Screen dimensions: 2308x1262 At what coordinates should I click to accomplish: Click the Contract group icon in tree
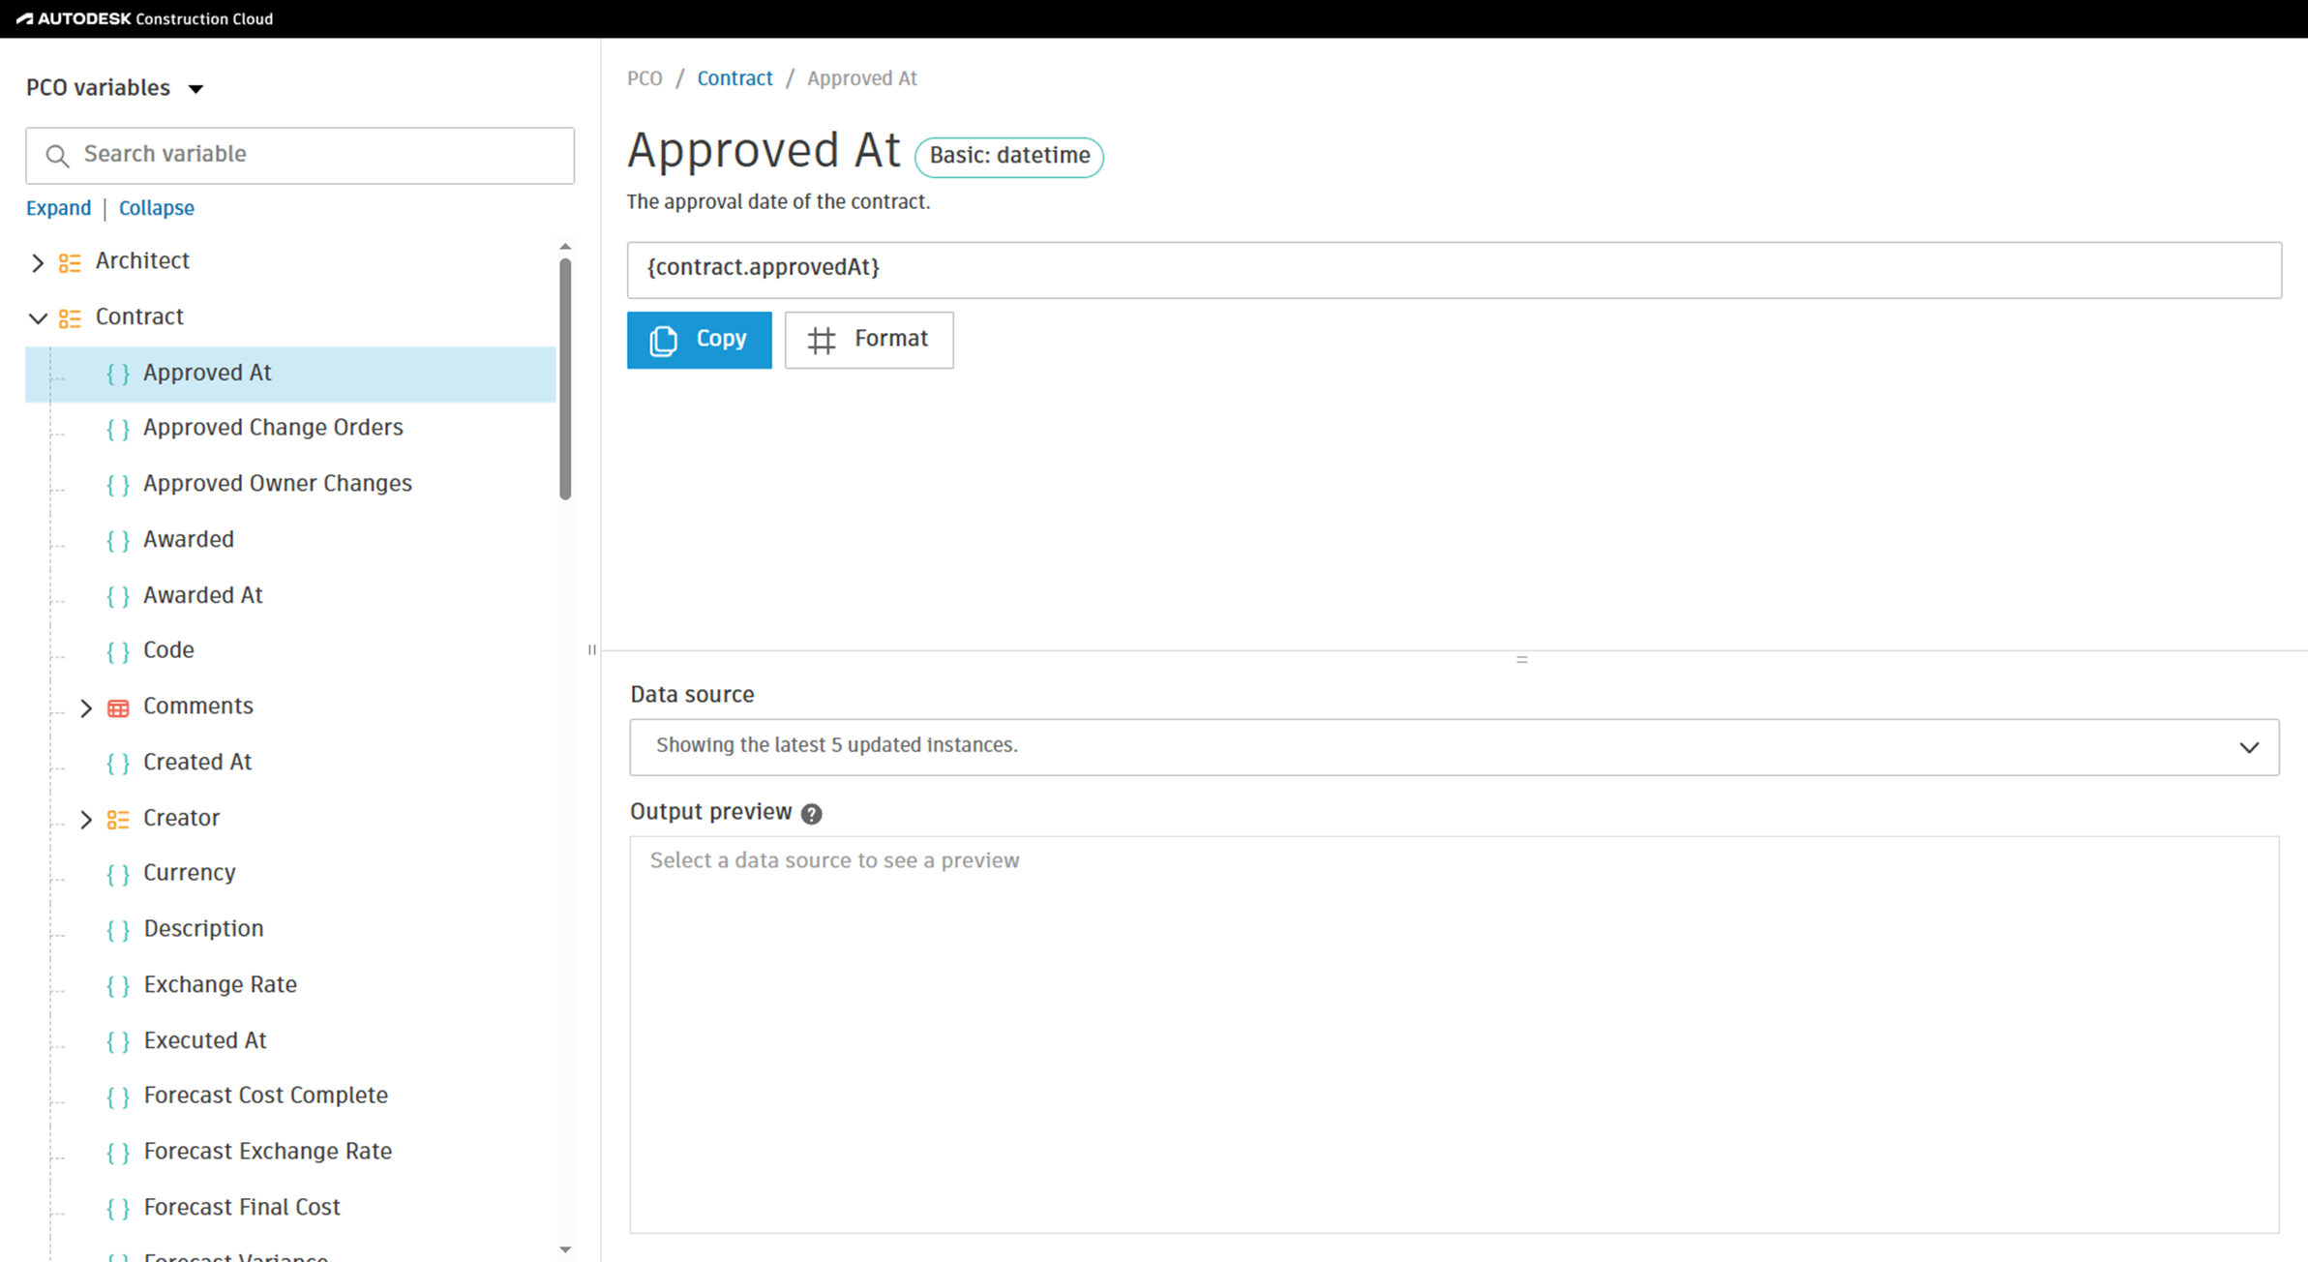pos(70,318)
